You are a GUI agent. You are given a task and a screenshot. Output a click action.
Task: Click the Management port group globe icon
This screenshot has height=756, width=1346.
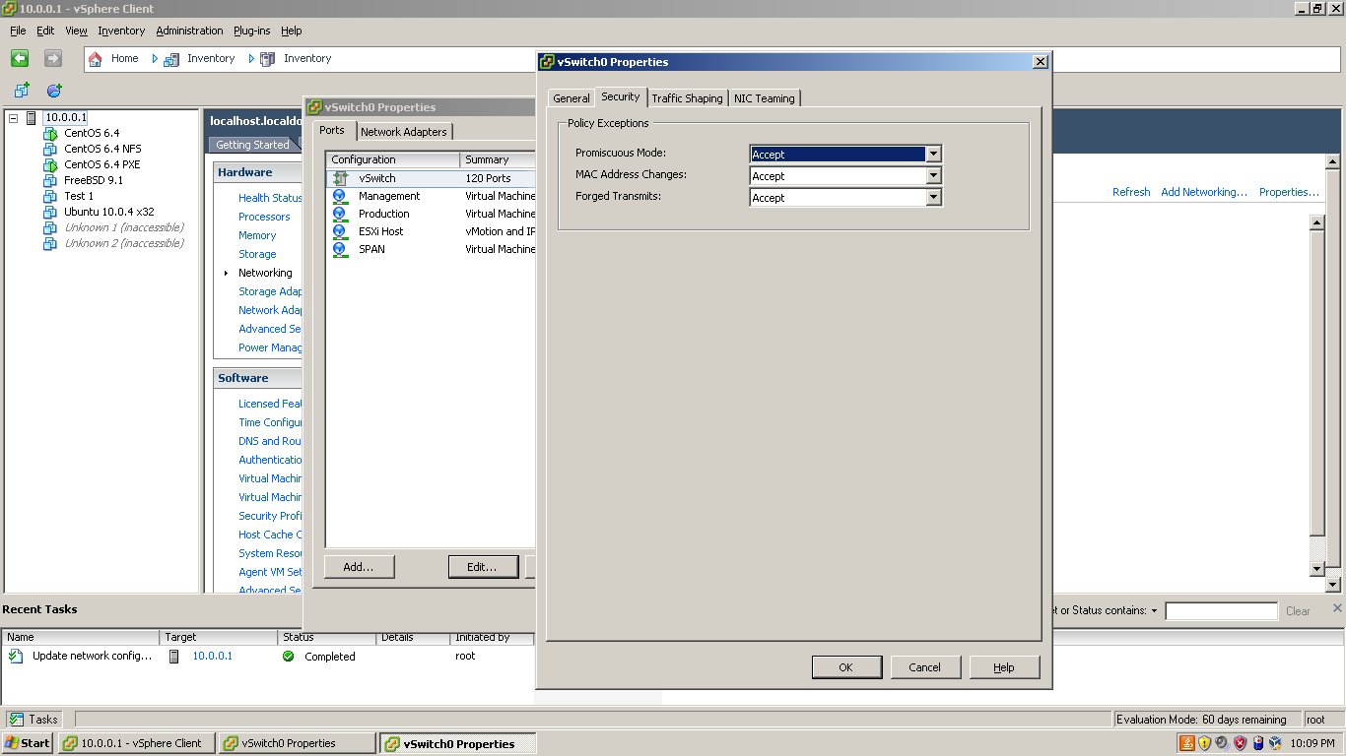pos(339,195)
